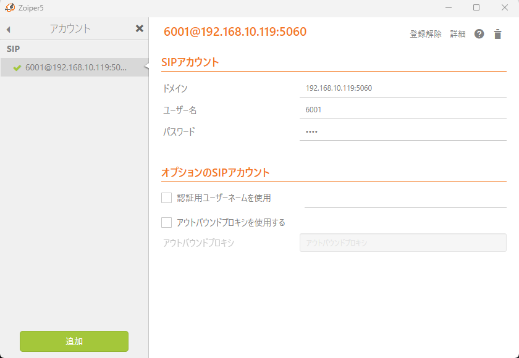Click the back arrow in Accounts panel
The height and width of the screenshot is (358, 519).
point(9,29)
